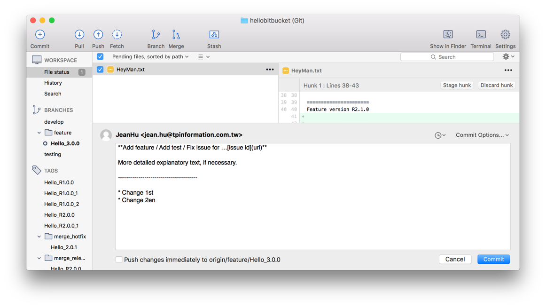Viewport: 546px width, 308px height.
Task: Click the author avatar icon
Action: pyautogui.click(x=106, y=135)
